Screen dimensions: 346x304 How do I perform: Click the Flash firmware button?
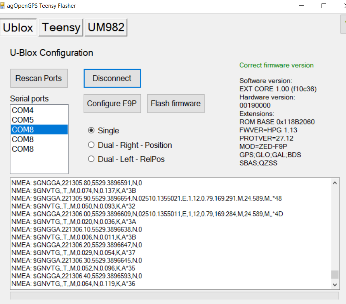[176, 104]
